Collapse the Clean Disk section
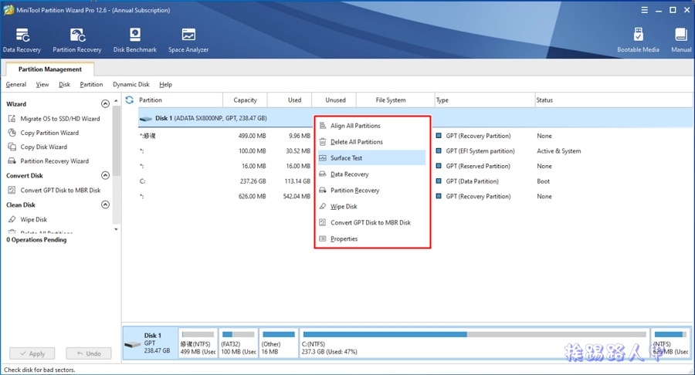695x375 pixels. [x=105, y=205]
